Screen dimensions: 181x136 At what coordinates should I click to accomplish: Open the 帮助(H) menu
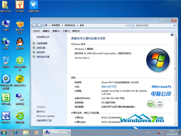(x=76, y=31)
